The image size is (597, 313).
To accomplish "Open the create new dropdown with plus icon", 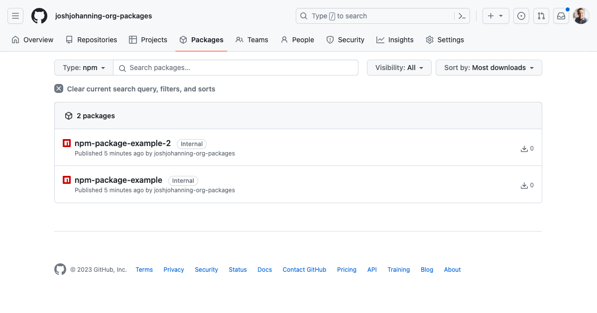I will [495, 15].
